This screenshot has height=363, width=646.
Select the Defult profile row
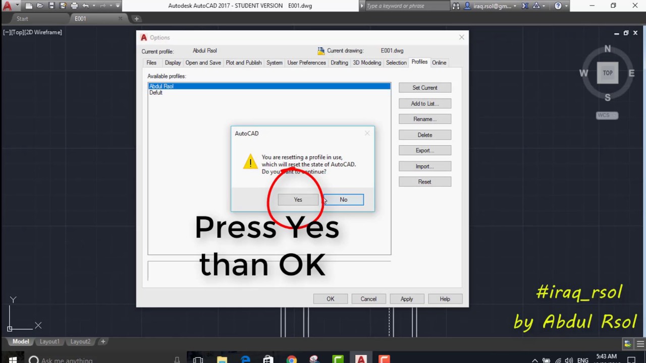point(269,93)
